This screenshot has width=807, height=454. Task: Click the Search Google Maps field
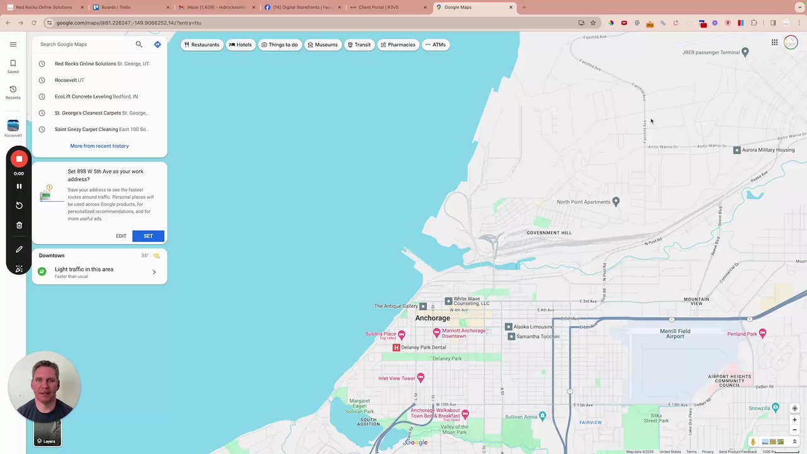click(x=85, y=44)
